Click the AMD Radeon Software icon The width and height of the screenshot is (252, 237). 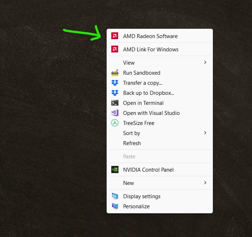tap(115, 36)
